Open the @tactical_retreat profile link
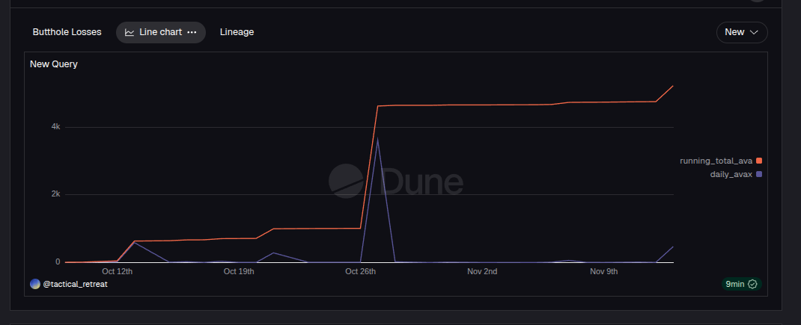This screenshot has height=325, width=801. tap(75, 284)
